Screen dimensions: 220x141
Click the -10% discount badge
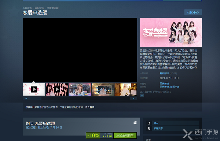[93, 136]
